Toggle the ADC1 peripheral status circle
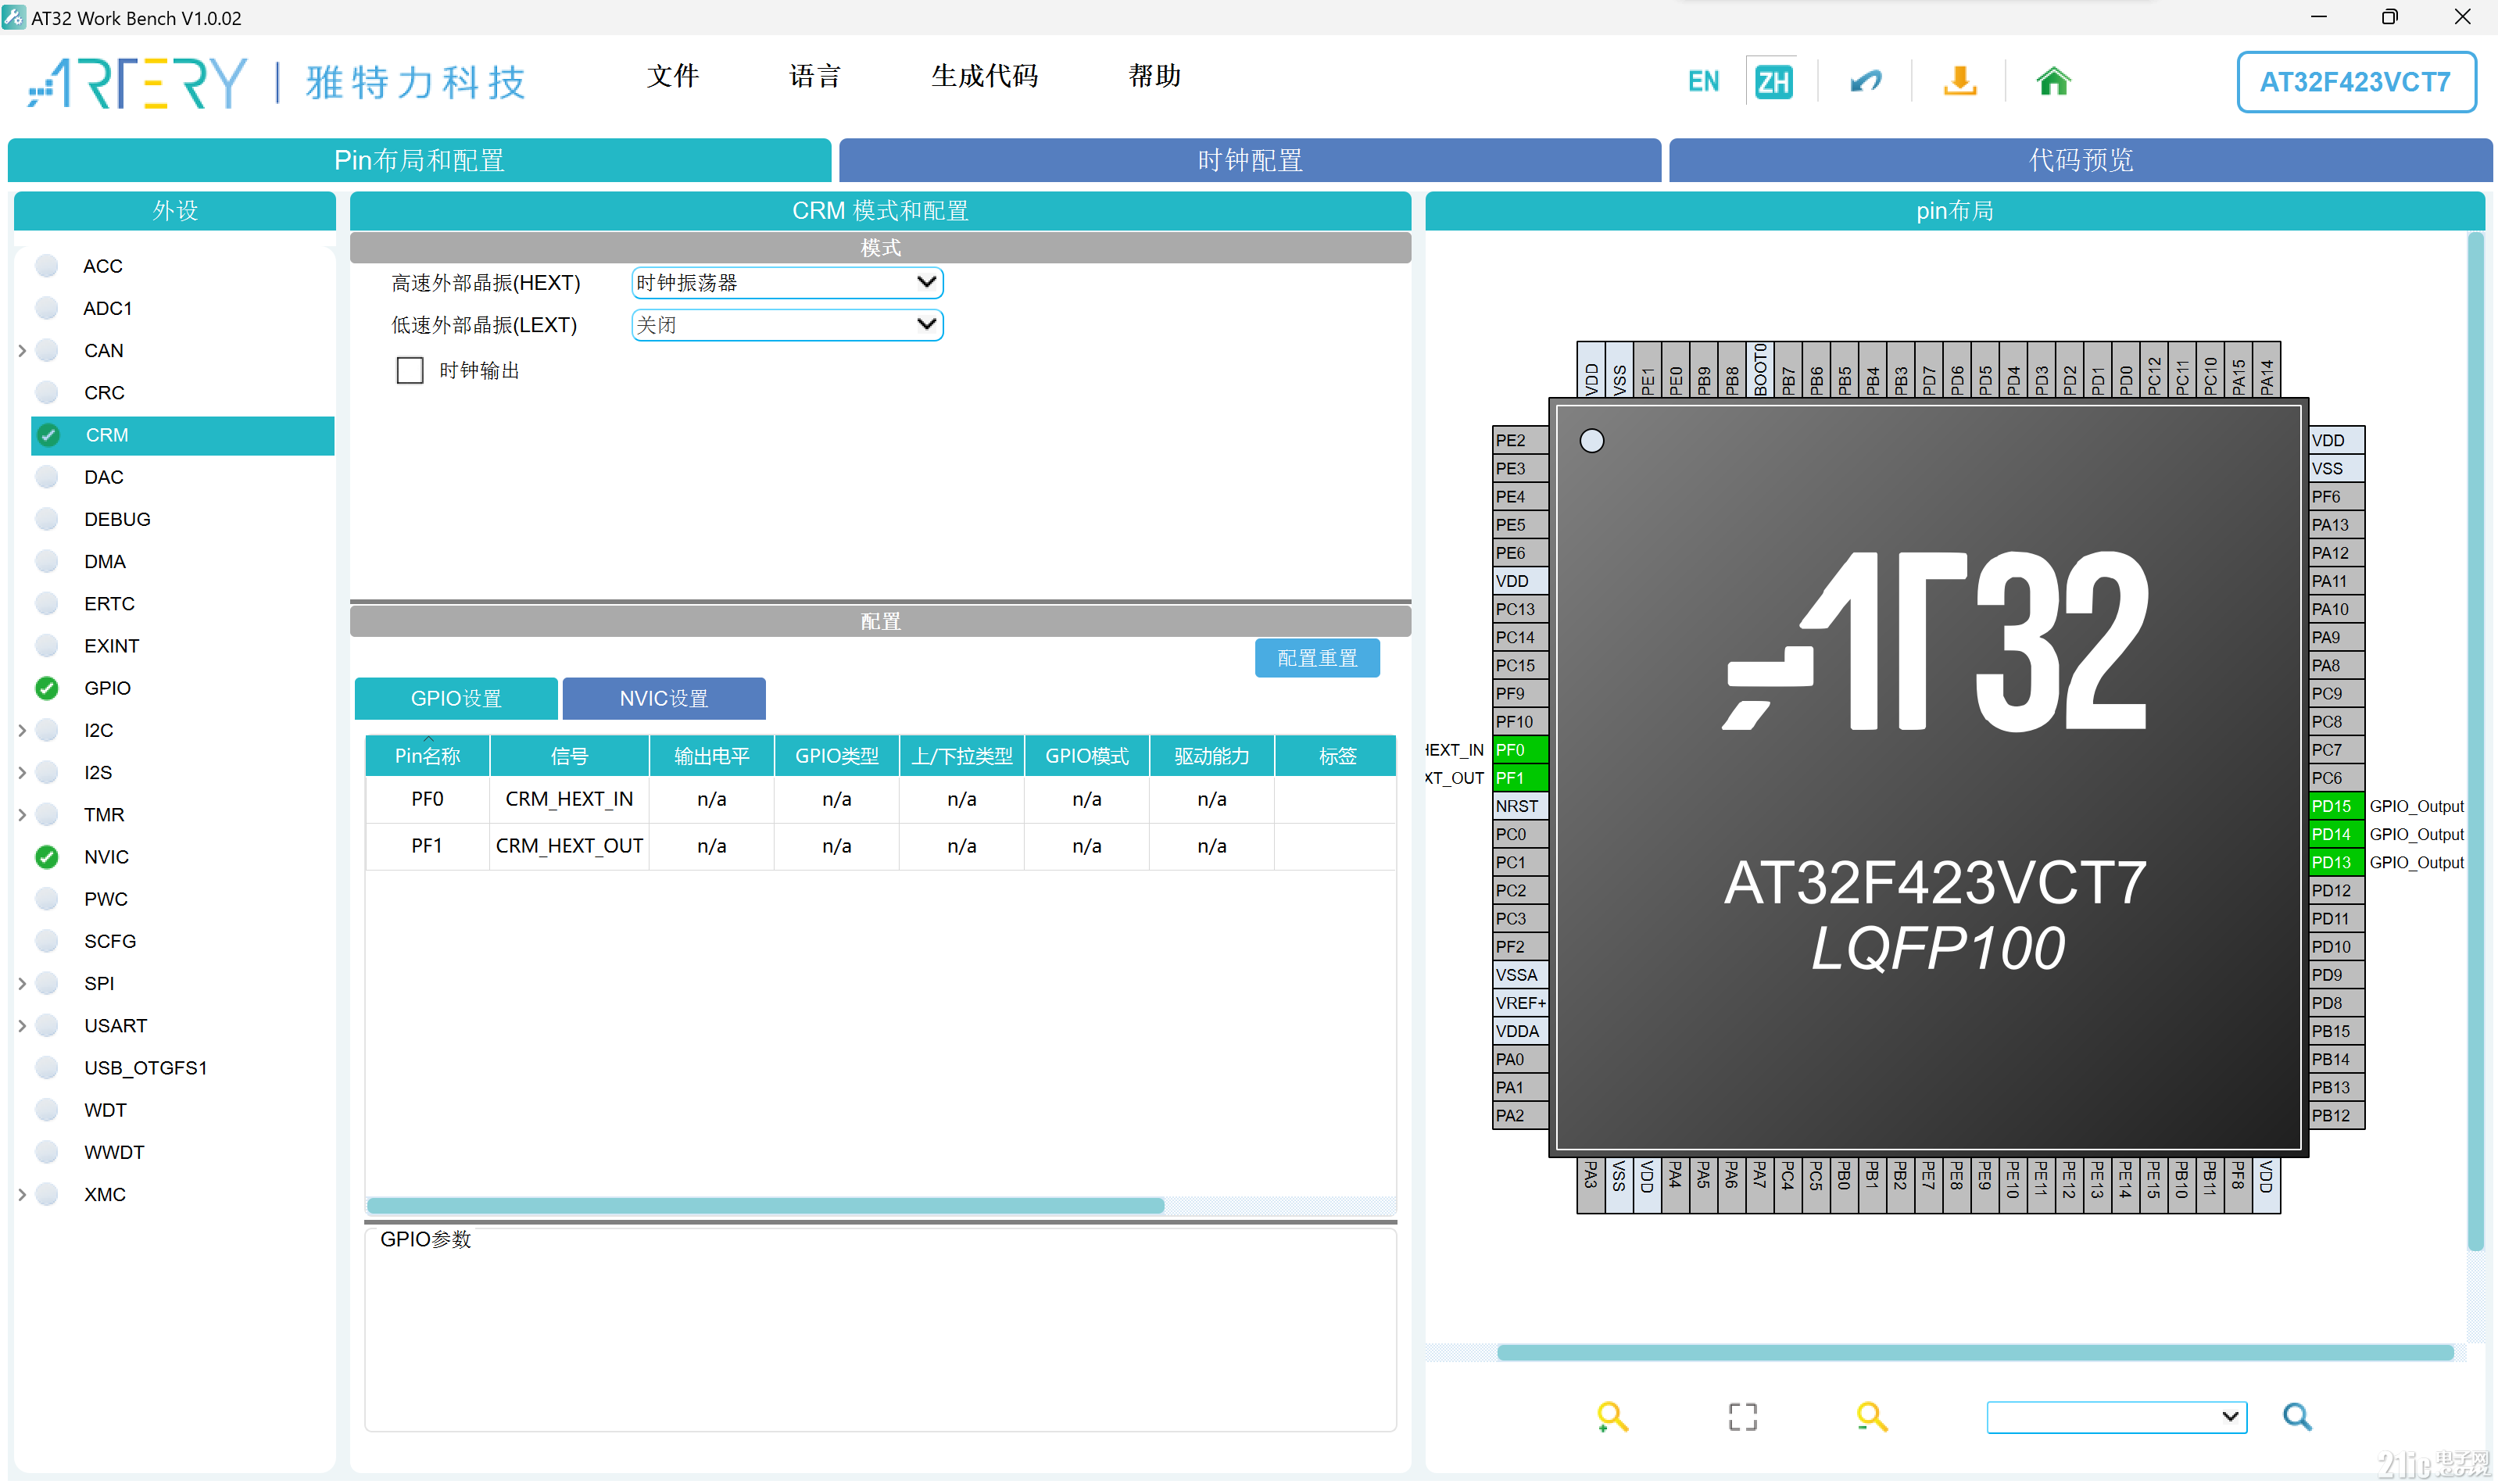 click(46, 308)
